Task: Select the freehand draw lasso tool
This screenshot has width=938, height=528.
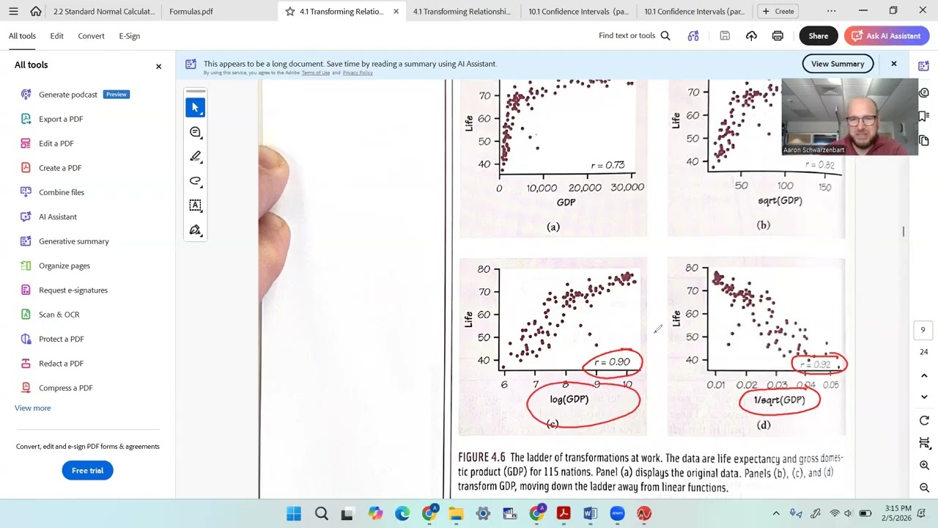Action: tap(195, 181)
